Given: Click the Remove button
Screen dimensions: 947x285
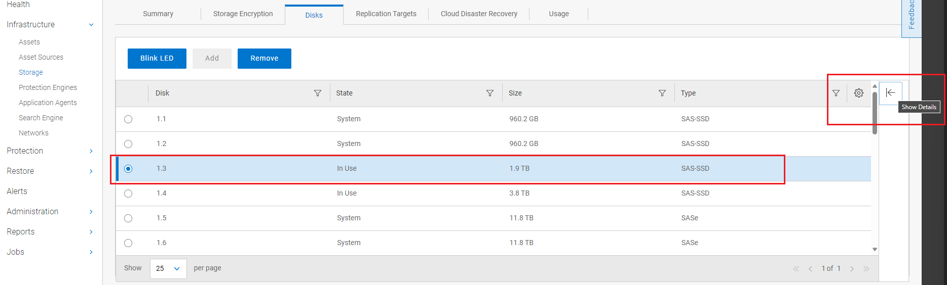Looking at the screenshot, I should 264,59.
